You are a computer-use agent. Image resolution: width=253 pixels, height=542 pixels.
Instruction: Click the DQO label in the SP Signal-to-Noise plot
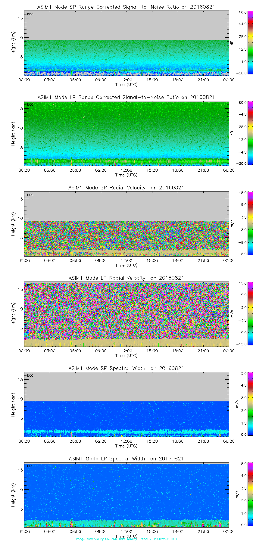[30, 14]
